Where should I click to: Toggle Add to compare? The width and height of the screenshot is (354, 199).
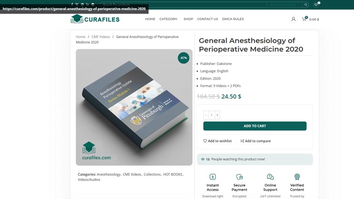[255, 141]
